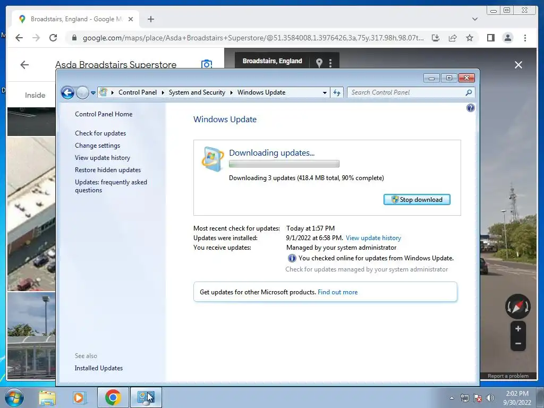Click the volume speaker tray icon
Screen dimensions: 544x408
pyautogui.click(x=490, y=398)
